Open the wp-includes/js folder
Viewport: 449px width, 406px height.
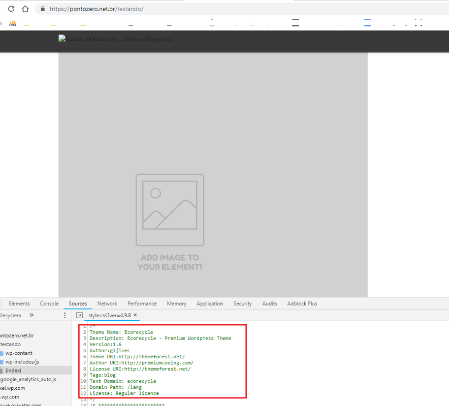22,362
